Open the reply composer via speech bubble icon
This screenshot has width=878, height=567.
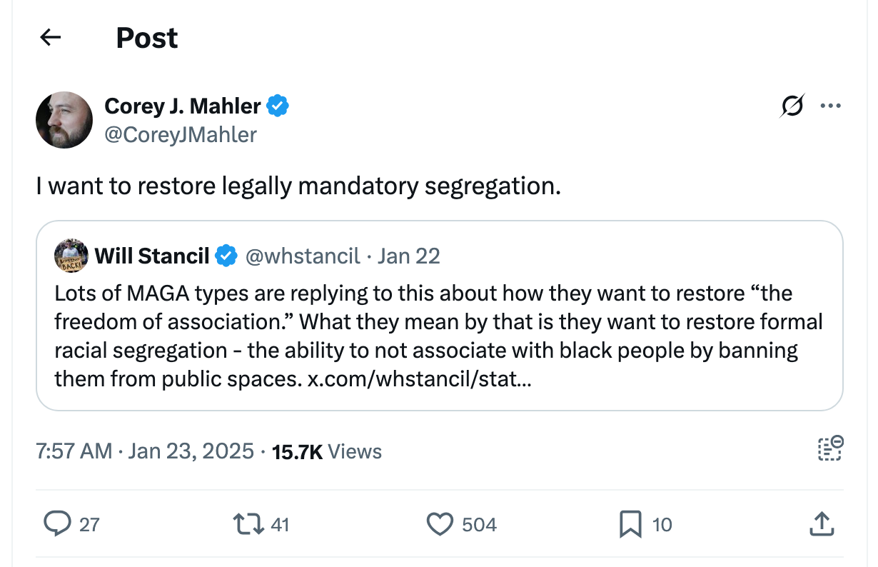59,523
